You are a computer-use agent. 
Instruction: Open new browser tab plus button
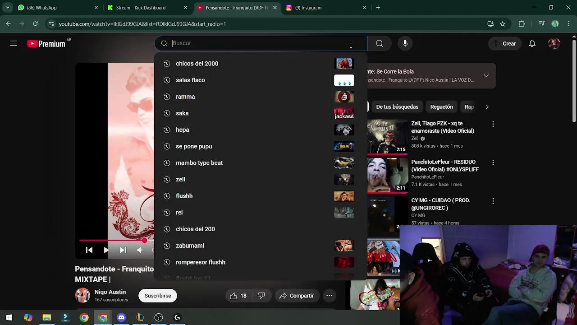(378, 8)
